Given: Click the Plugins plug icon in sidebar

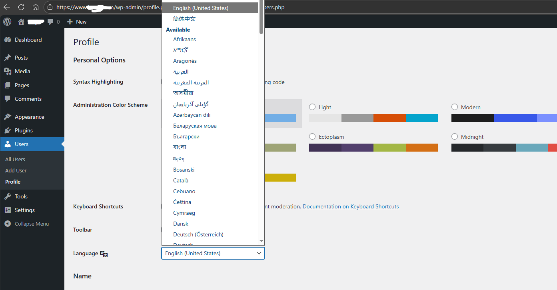Looking at the screenshot, I should (8, 130).
